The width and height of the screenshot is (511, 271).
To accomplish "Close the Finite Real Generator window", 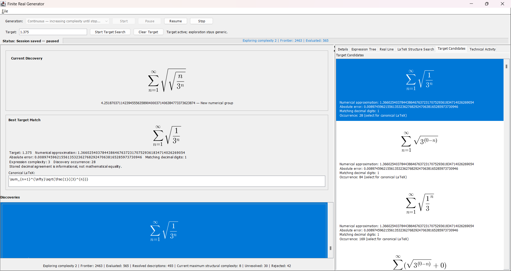I will pyautogui.click(x=502, y=4).
